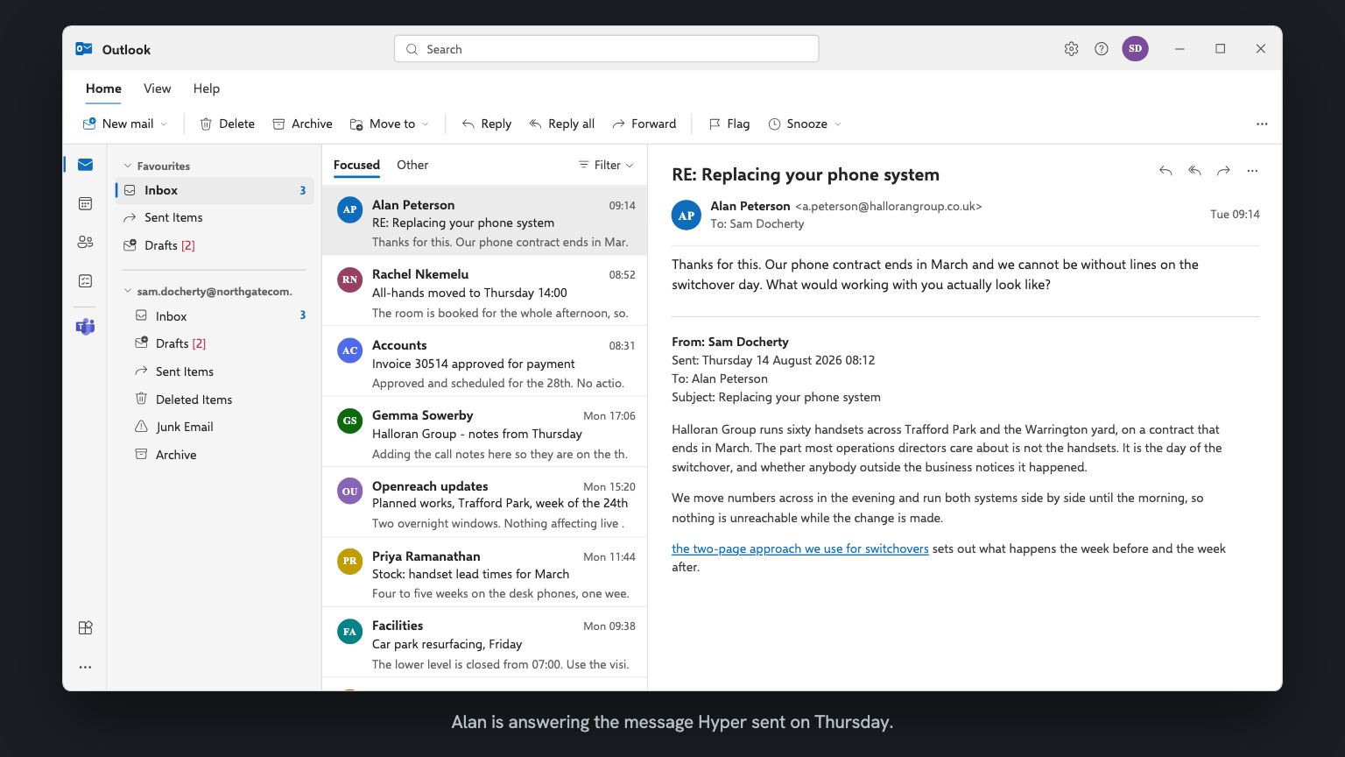The image size is (1345, 757).
Task: Click Reply in the ribbon
Action: click(487, 124)
